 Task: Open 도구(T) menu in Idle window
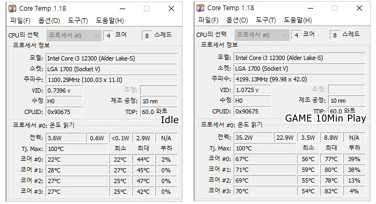(78, 20)
